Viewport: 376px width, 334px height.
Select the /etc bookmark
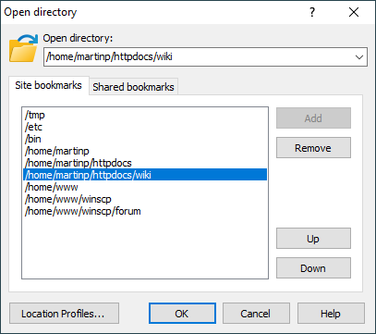tap(33, 127)
